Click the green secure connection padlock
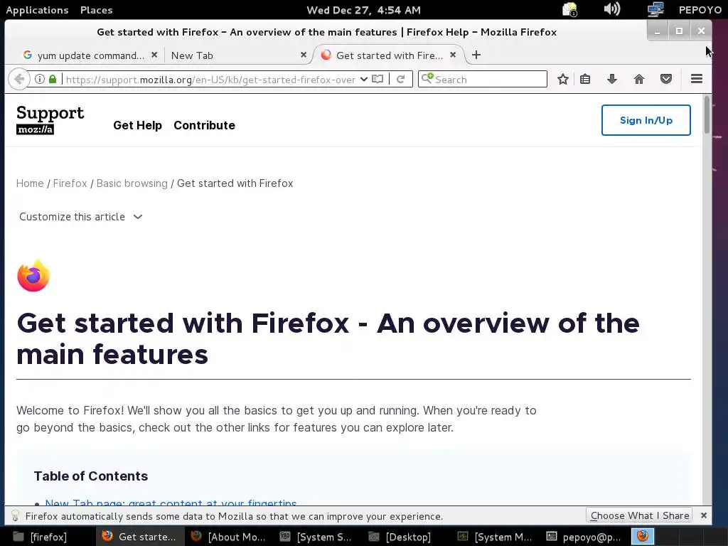 pyautogui.click(x=53, y=80)
